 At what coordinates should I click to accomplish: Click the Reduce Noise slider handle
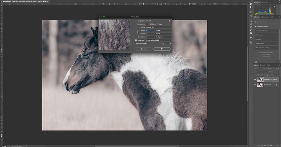coord(146,43)
